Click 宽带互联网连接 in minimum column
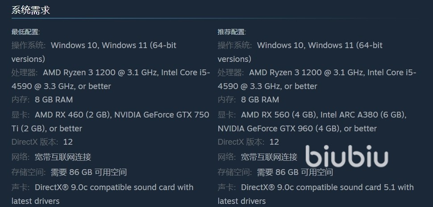Image resolution: width=433 pixels, height=207 pixels. pos(63,157)
